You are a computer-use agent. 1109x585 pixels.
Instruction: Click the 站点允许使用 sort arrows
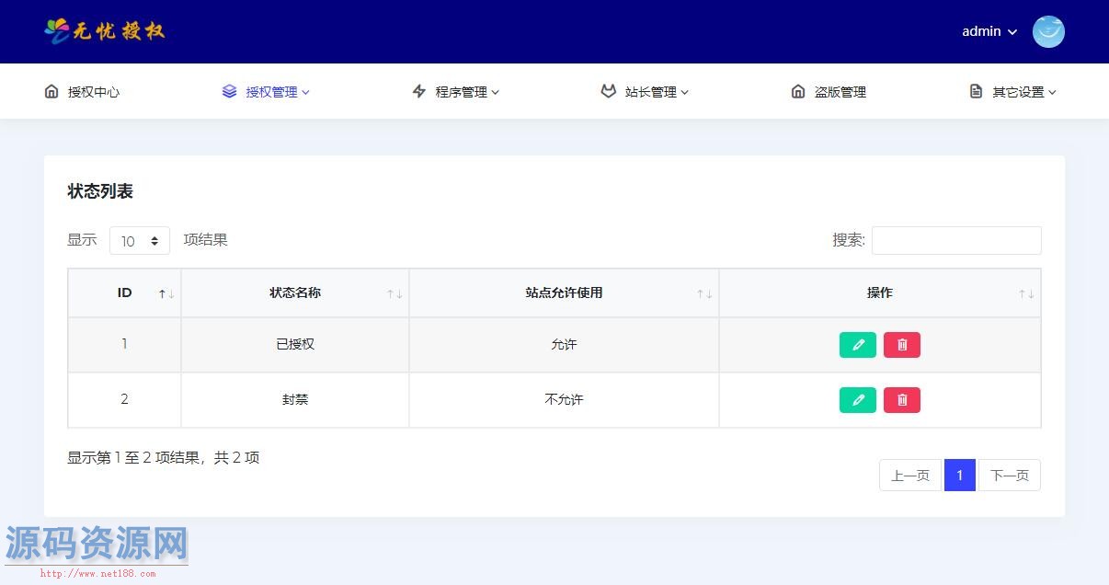point(704,293)
